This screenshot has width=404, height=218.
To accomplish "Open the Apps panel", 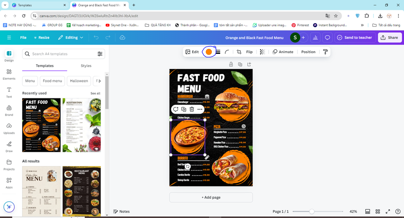I will [x=9, y=183].
